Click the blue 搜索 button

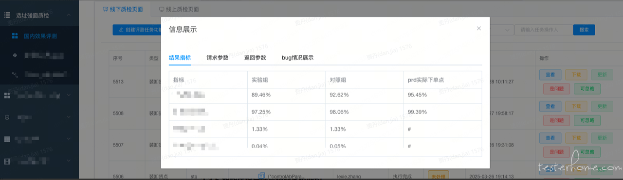584,30
